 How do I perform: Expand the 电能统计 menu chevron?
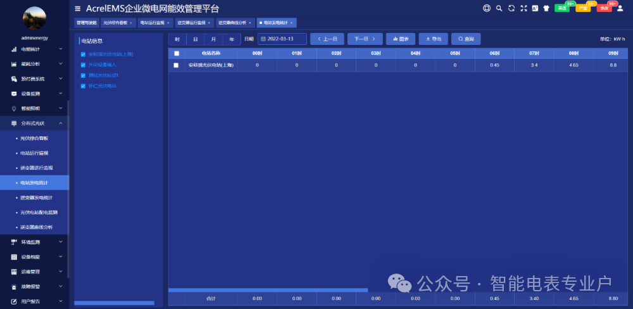tap(61, 49)
